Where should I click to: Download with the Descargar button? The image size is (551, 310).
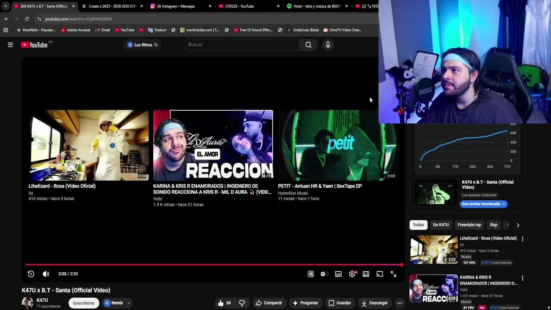pyautogui.click(x=375, y=303)
